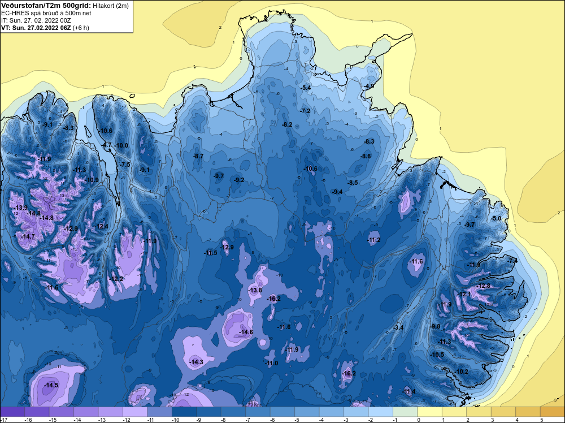Screen dimensions: 565x423
Task: Click the -8.2 temperature value
Action: point(287,125)
